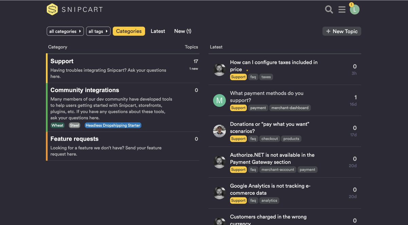Open the Support category
The width and height of the screenshot is (408, 225).
pos(62,61)
